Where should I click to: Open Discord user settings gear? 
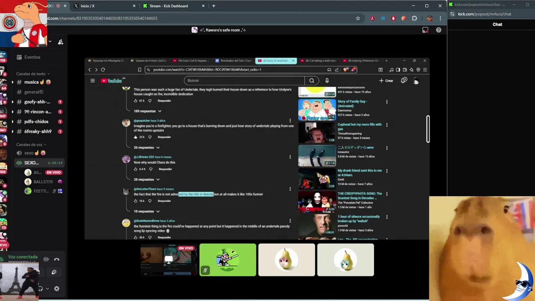tap(57, 288)
